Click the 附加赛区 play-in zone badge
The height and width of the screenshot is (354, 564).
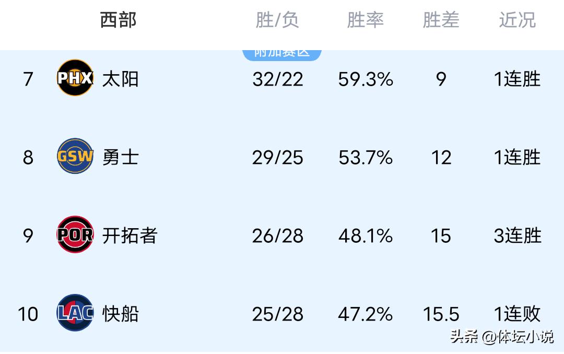282,53
